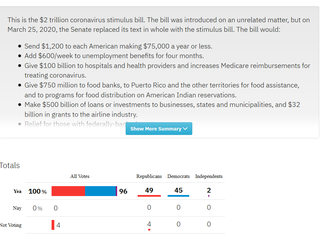Click the Totals heading
Screen dimensions: 321x236
[10, 166]
